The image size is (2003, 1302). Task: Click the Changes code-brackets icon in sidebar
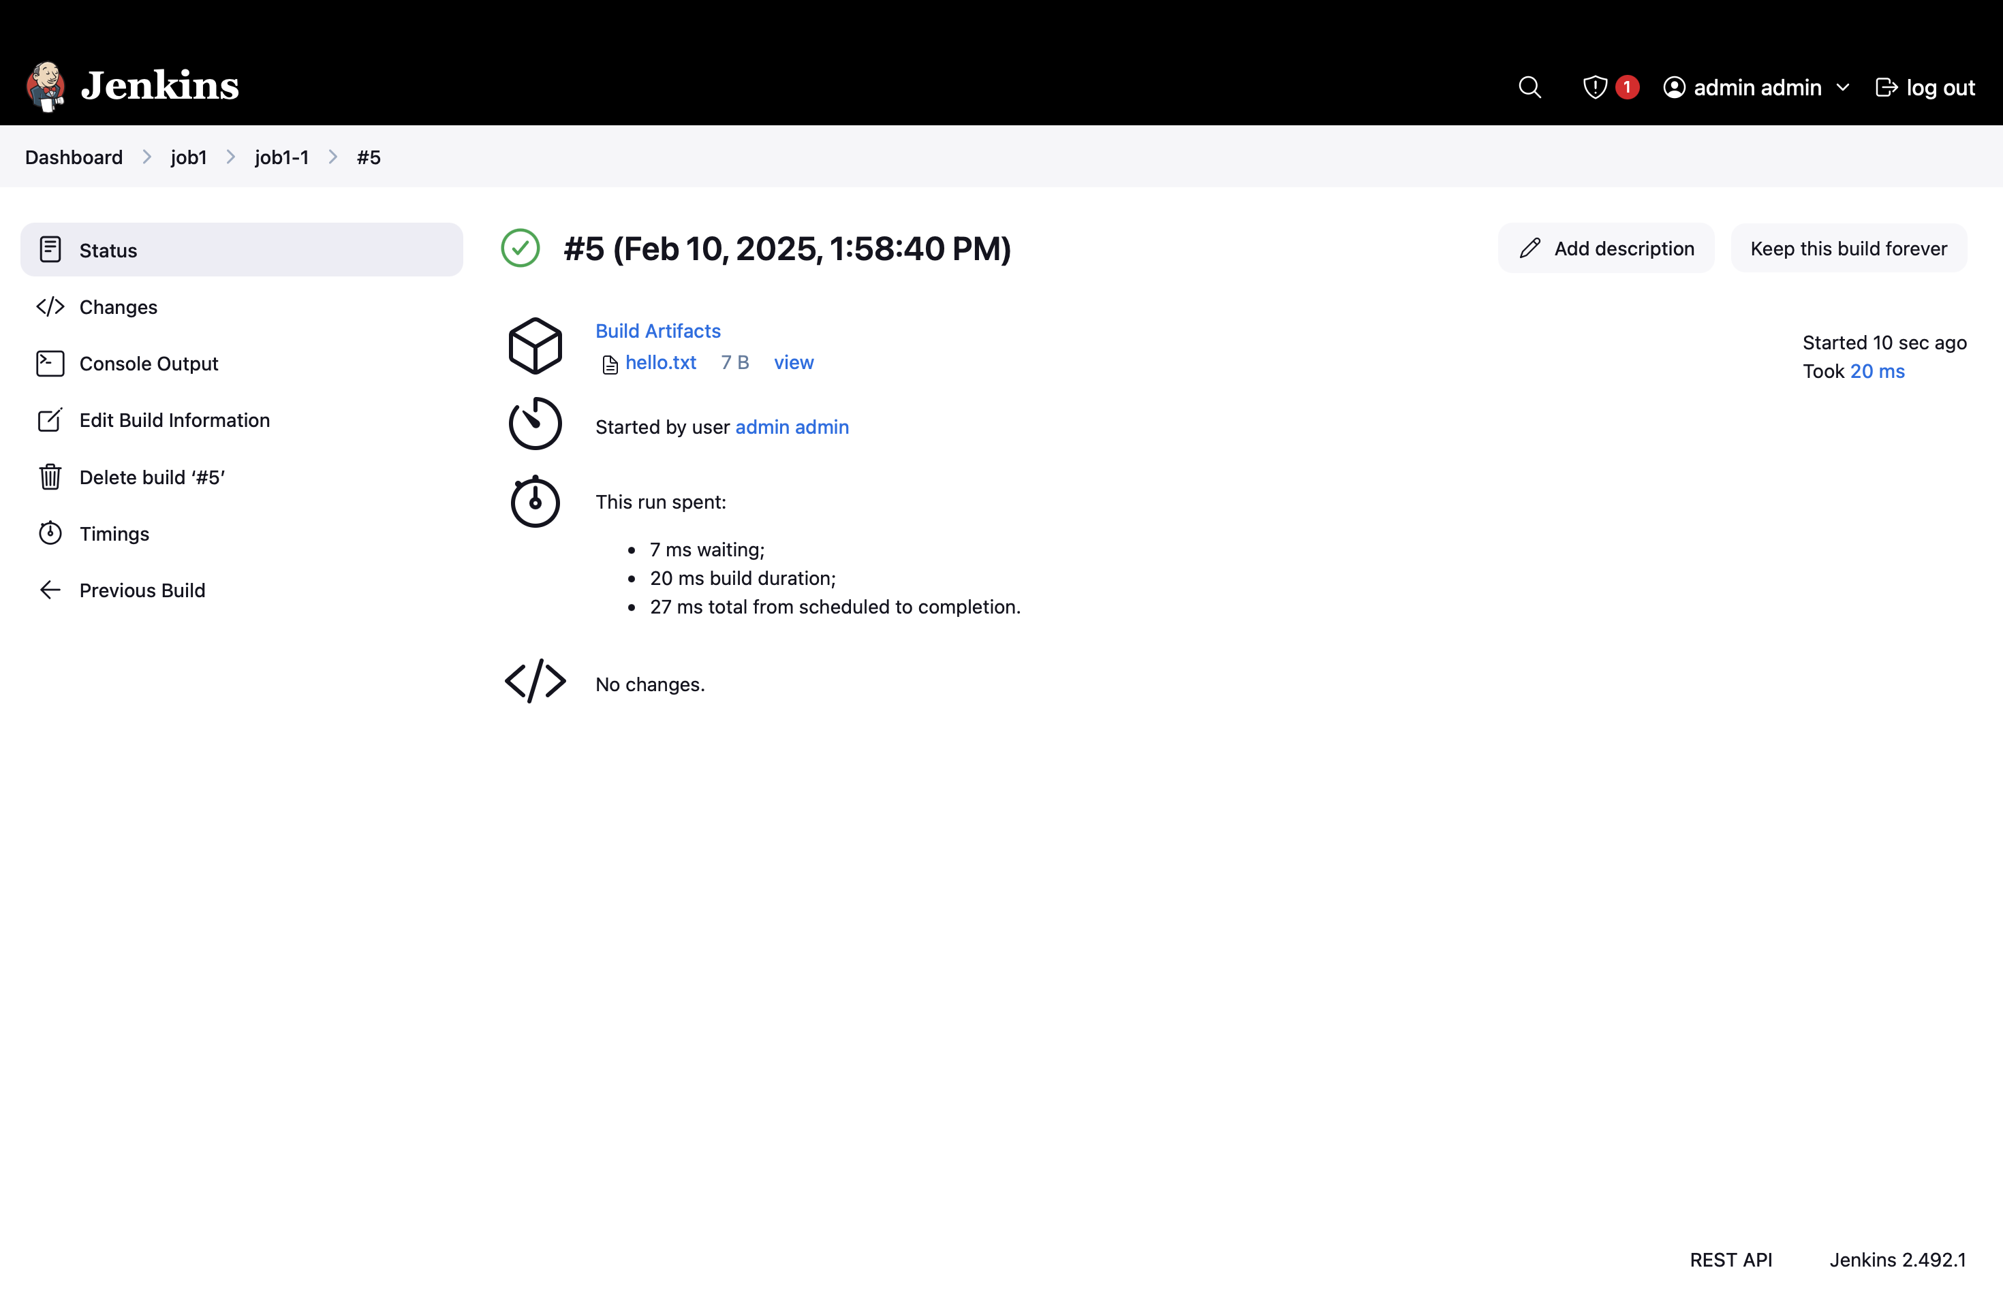(50, 307)
